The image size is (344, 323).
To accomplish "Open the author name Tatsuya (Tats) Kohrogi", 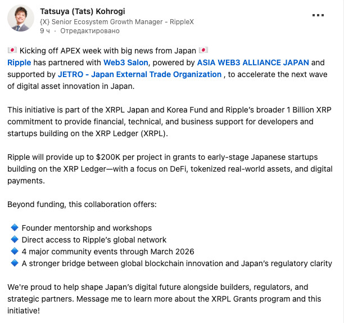I will tap(83, 11).
